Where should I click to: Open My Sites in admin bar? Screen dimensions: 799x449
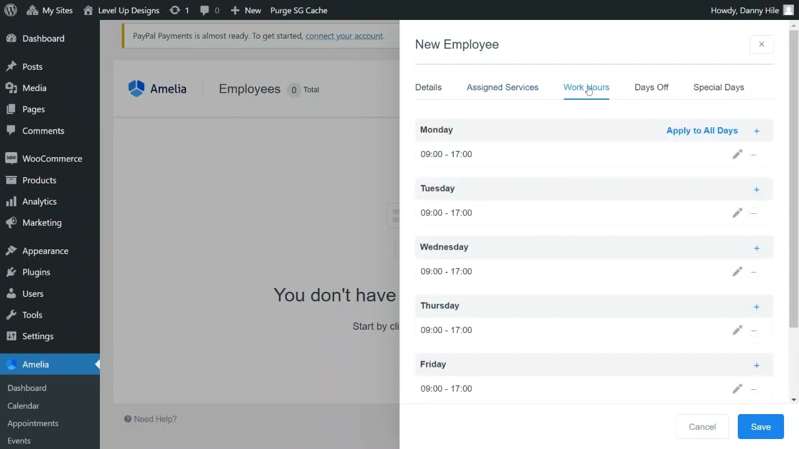[x=50, y=10]
